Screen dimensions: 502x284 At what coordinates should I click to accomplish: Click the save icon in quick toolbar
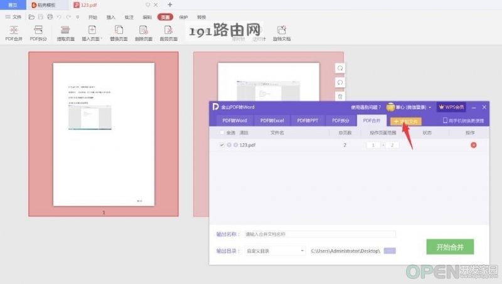pyautogui.click(x=41, y=17)
